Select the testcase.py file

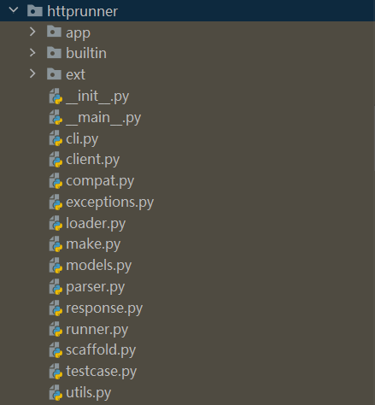[x=102, y=372]
